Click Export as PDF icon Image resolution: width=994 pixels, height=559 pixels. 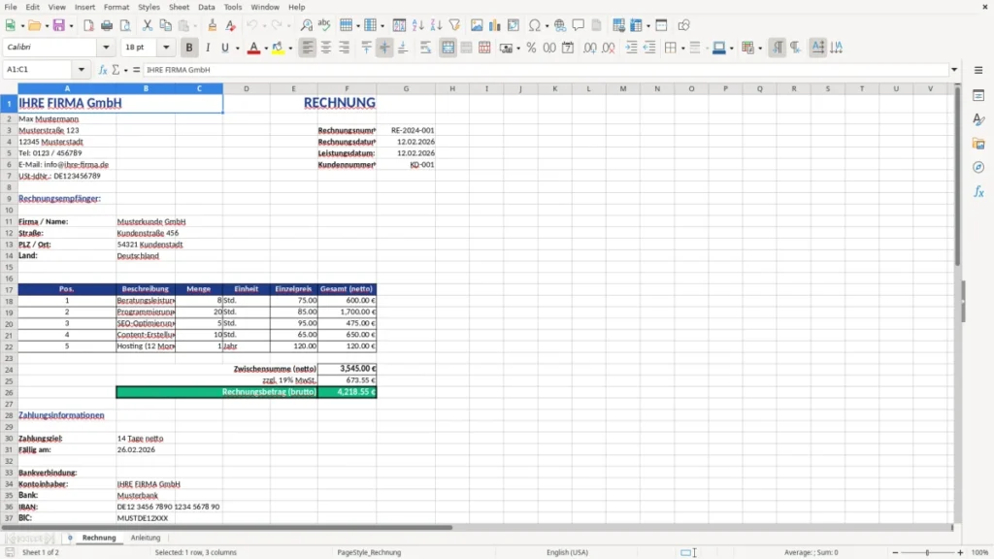point(88,25)
